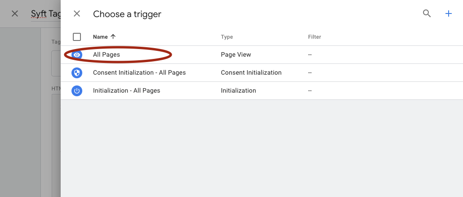Click the Choose a trigger heading
The width and height of the screenshot is (463, 197).
coord(127,14)
